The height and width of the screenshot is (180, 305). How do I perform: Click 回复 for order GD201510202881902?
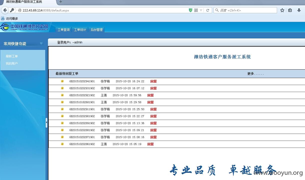154,130
